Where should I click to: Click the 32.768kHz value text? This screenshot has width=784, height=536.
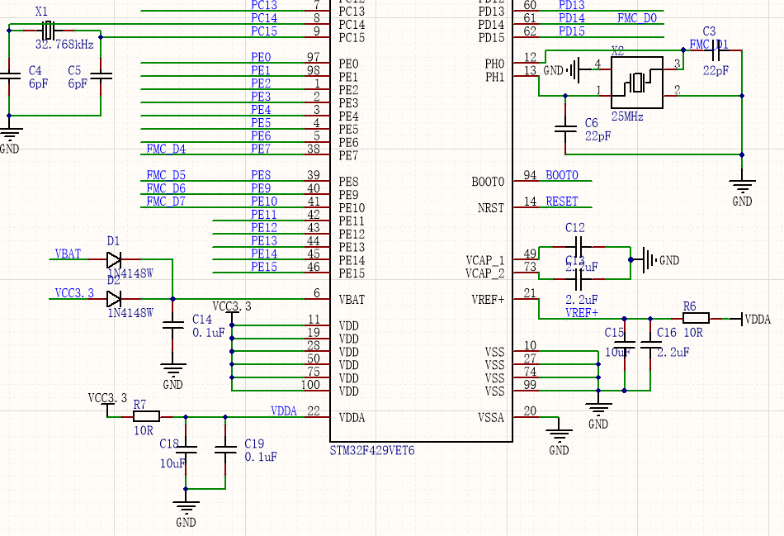(x=64, y=45)
